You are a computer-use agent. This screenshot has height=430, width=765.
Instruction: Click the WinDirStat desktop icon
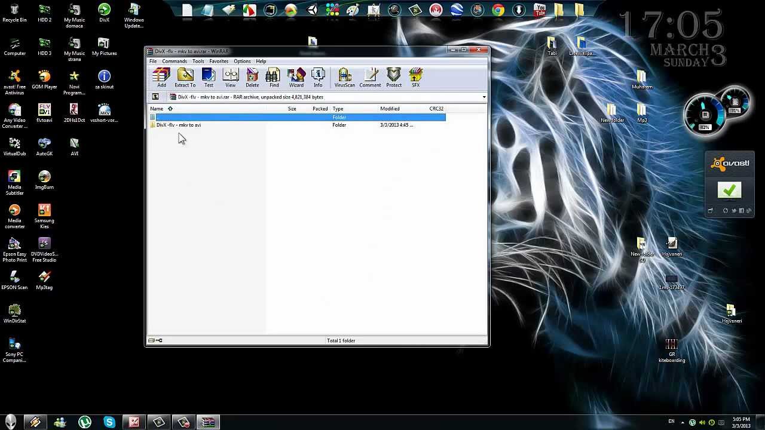click(14, 315)
